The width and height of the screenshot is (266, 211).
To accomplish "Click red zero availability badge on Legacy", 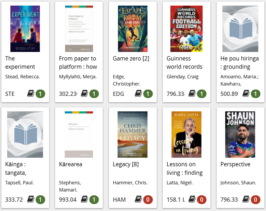I will tap(148, 200).
